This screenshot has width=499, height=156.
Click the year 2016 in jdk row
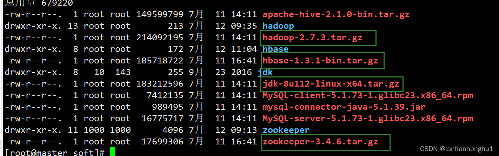click(241, 72)
